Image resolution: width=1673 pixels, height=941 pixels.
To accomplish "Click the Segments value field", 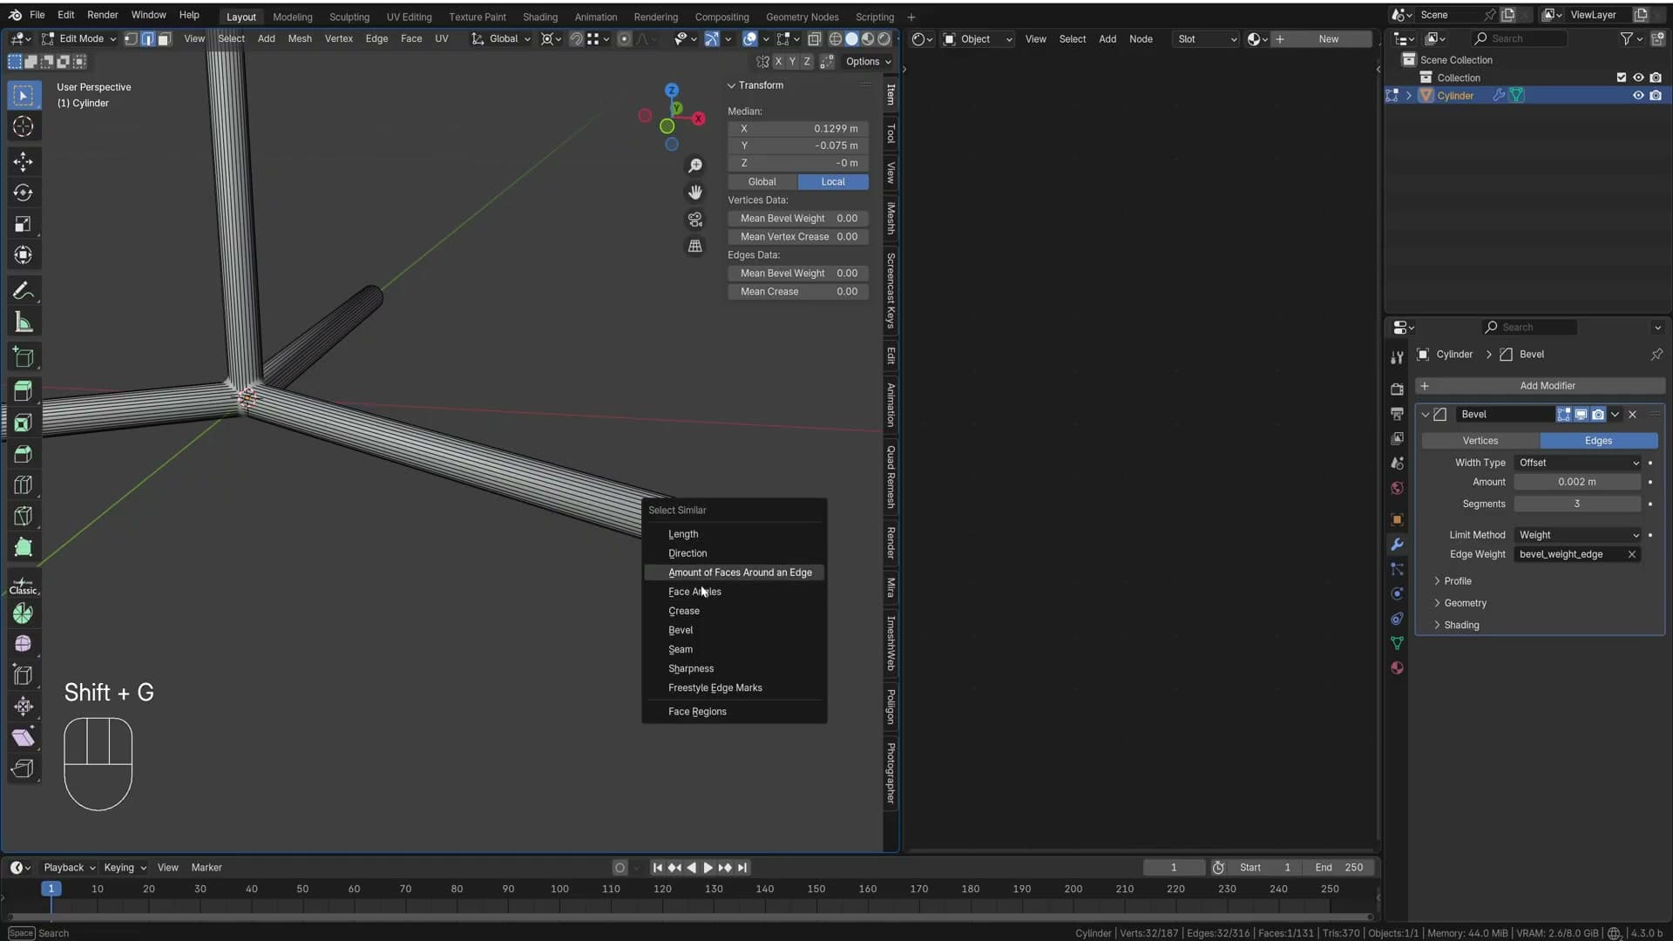I will coord(1577,504).
